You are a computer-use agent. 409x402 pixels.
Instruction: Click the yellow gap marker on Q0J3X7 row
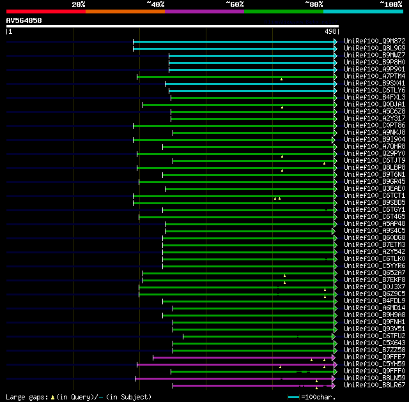(x=325, y=290)
